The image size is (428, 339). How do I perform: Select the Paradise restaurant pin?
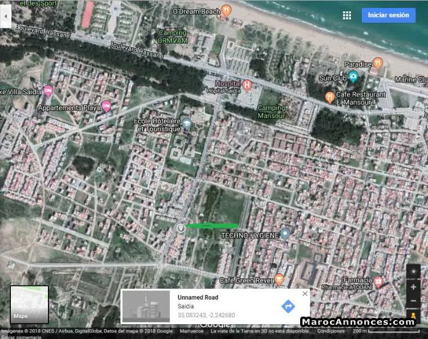tap(378, 63)
